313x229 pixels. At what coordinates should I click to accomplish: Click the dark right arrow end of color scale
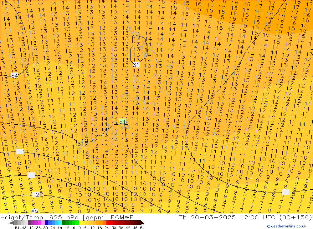(142, 223)
